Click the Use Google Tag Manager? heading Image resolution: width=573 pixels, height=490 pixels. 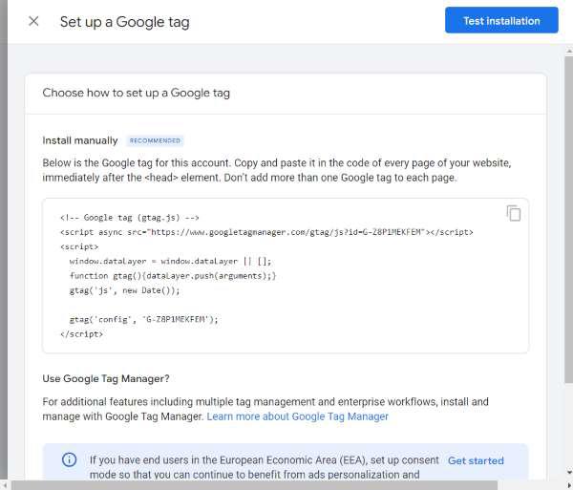click(106, 378)
